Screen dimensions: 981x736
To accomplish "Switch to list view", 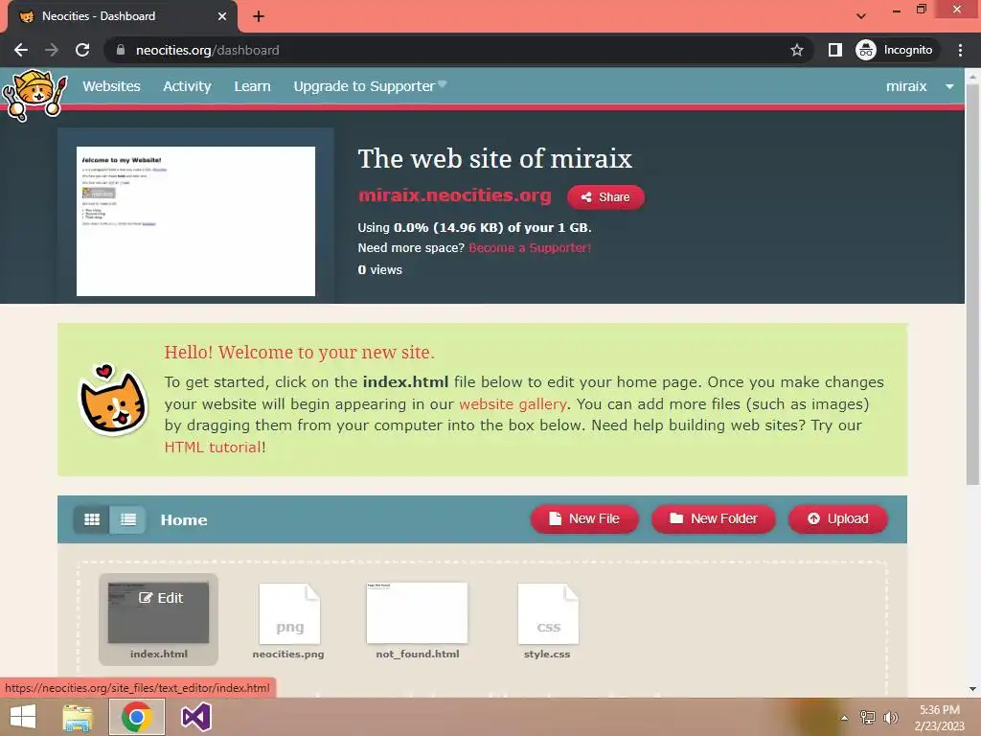I will point(128,519).
